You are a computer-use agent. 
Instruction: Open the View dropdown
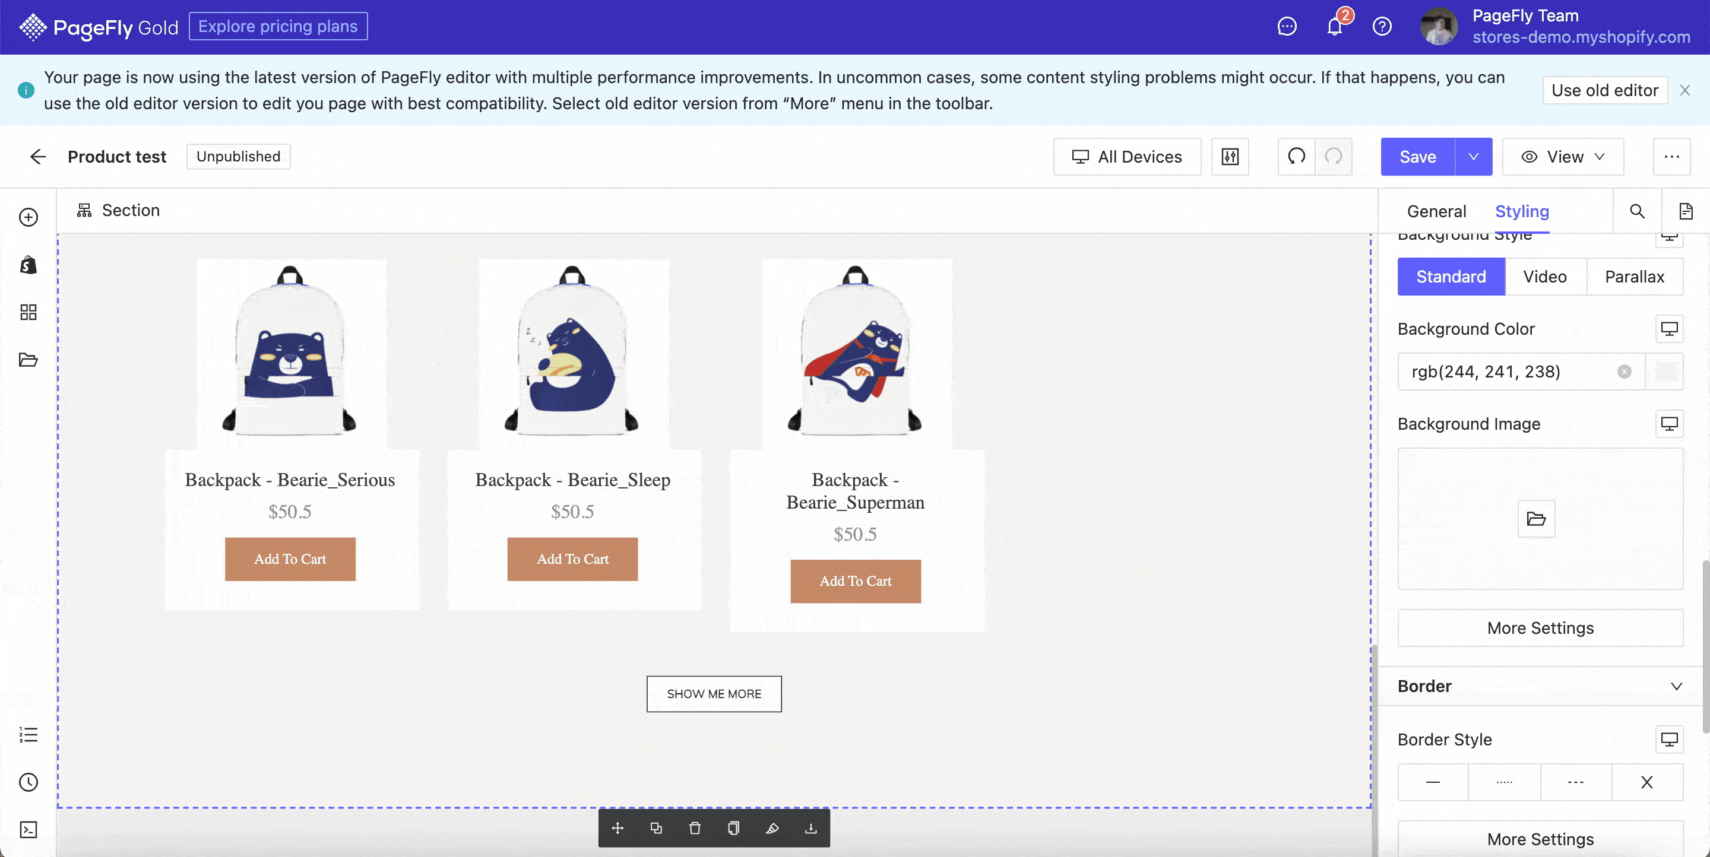1563,157
